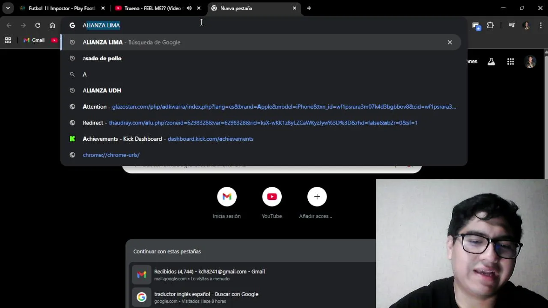Click the browser forward arrow
The image size is (548, 308).
pyautogui.click(x=23, y=25)
